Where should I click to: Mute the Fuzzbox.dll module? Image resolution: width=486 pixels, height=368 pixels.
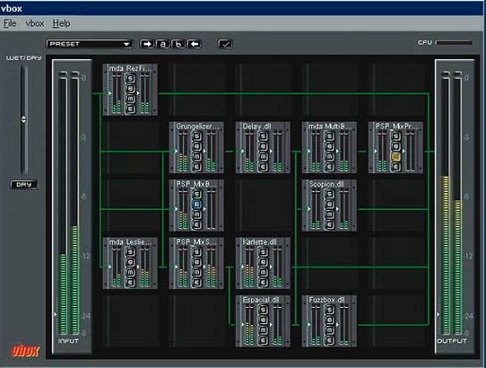click(329, 330)
